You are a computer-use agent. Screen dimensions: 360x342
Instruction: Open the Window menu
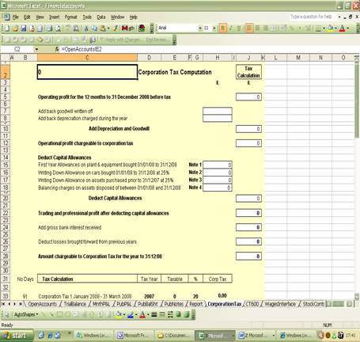pyautogui.click(x=118, y=17)
